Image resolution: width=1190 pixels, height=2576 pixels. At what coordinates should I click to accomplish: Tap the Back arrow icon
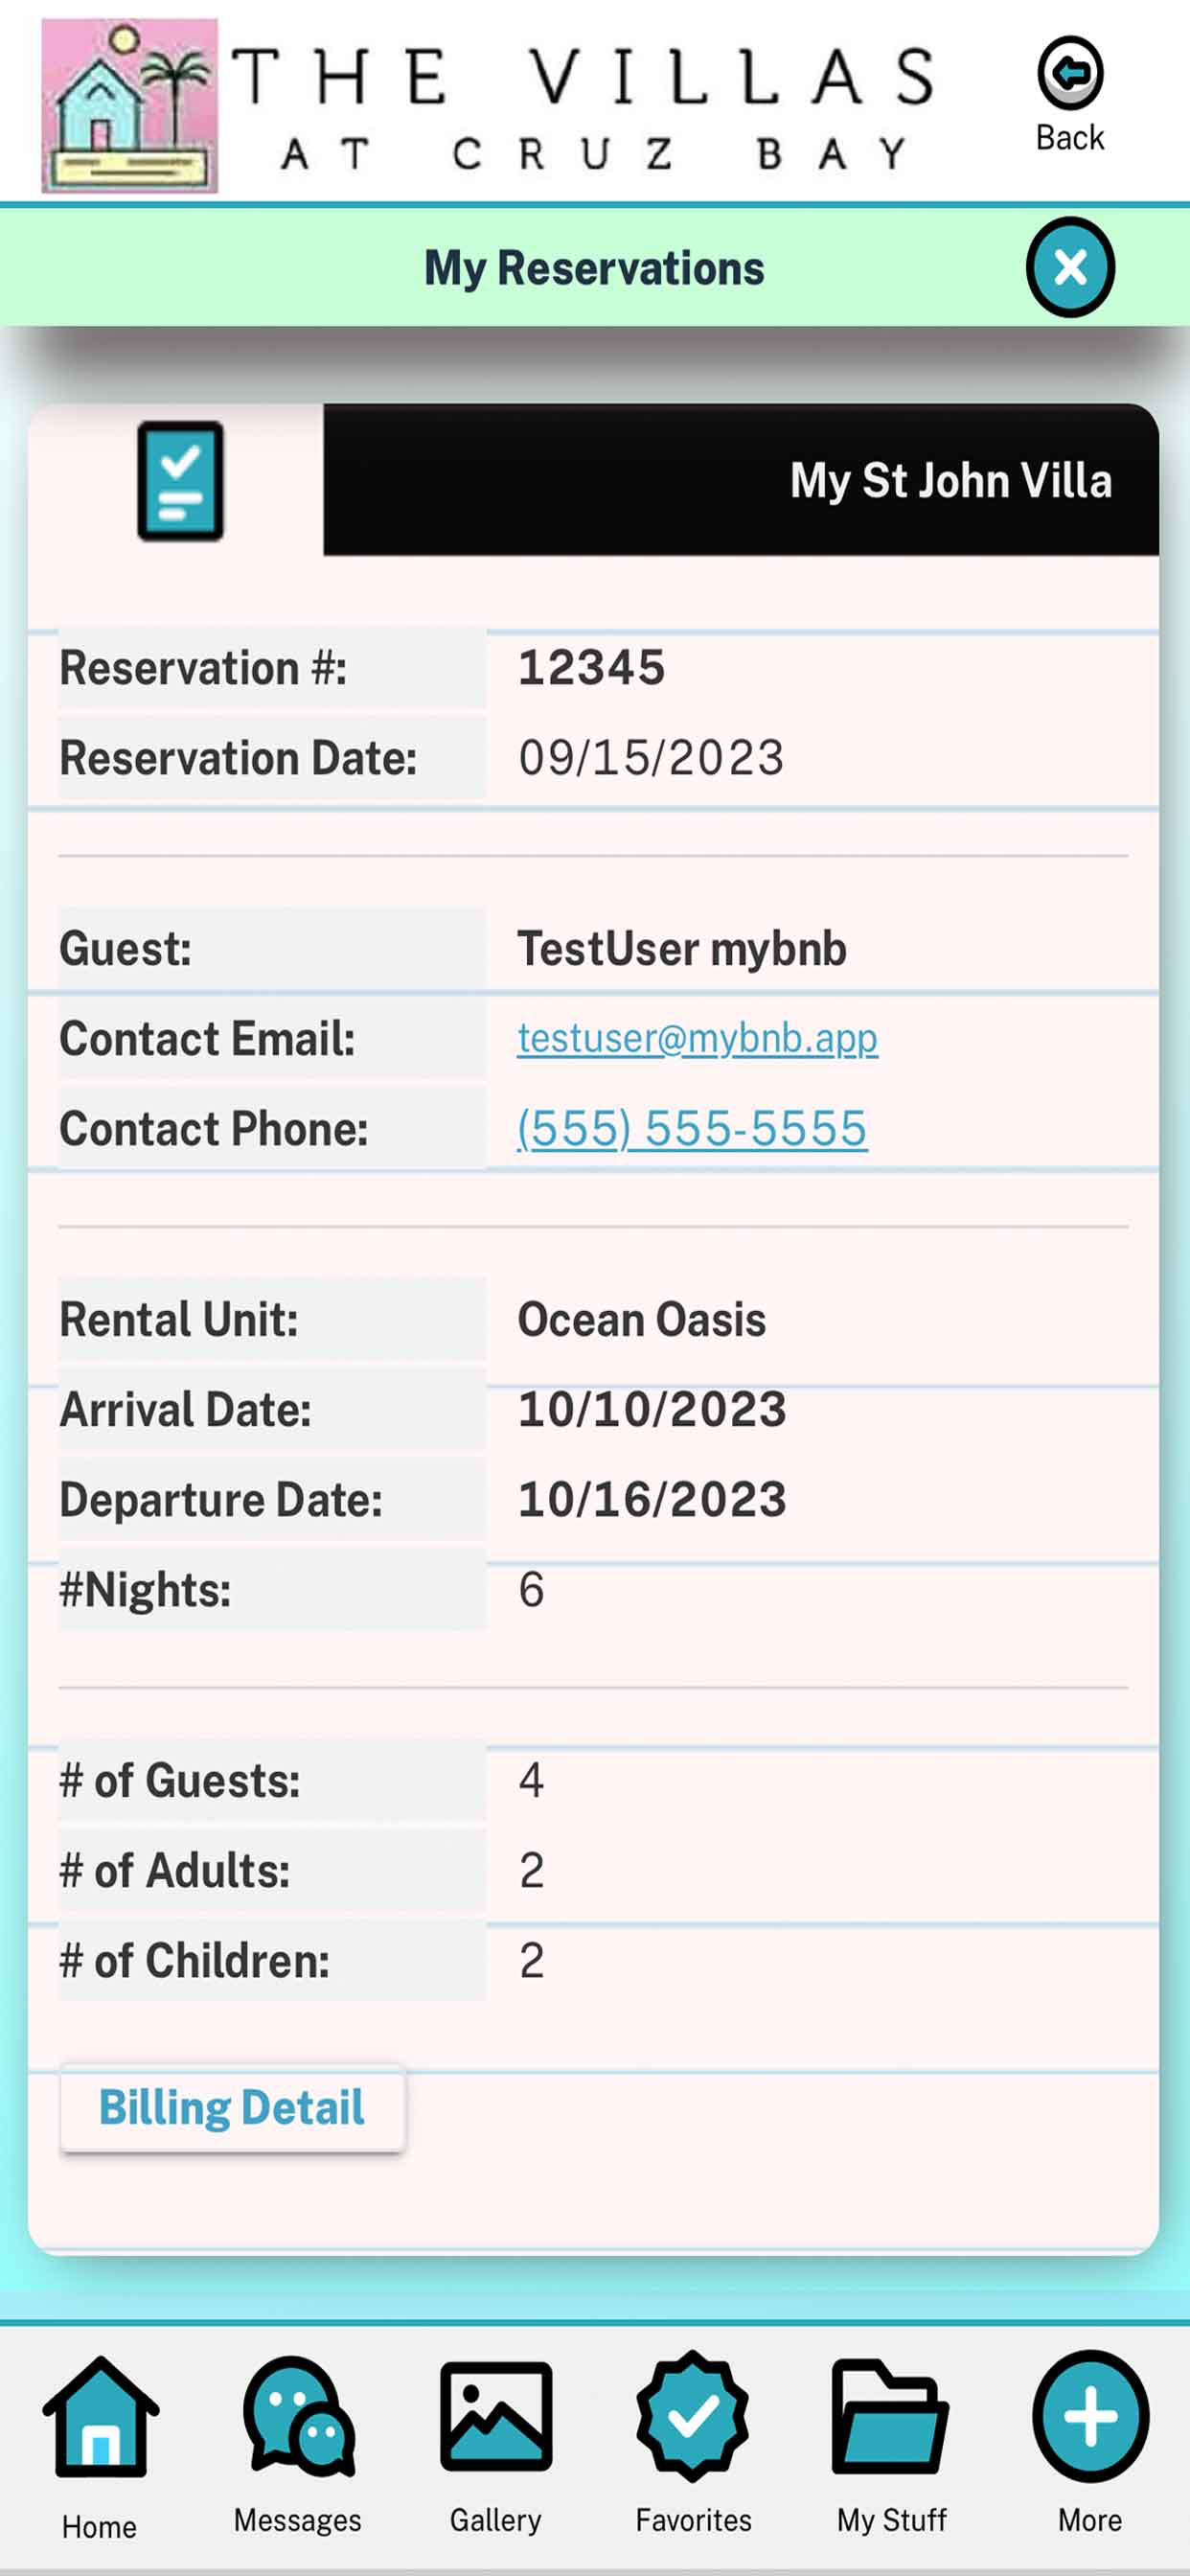tap(1069, 73)
